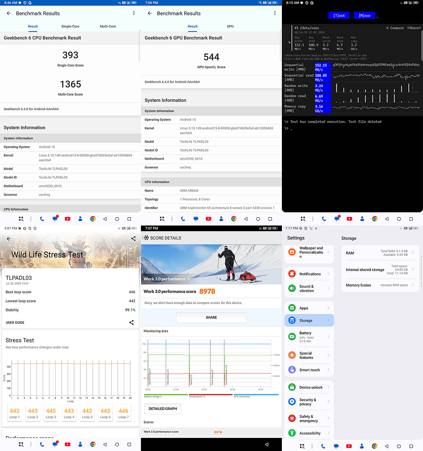
Task: Expand RAM details chevron in Storage
Action: [413, 253]
